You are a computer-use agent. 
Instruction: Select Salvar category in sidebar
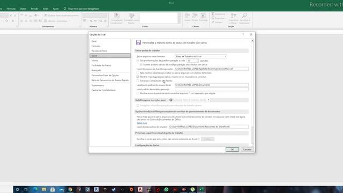pyautogui.click(x=110, y=56)
